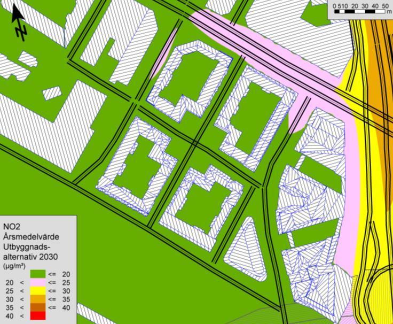The image size is (393, 324).
Task: Click the 'alternativ 2030' legend text
Action: coord(30,257)
